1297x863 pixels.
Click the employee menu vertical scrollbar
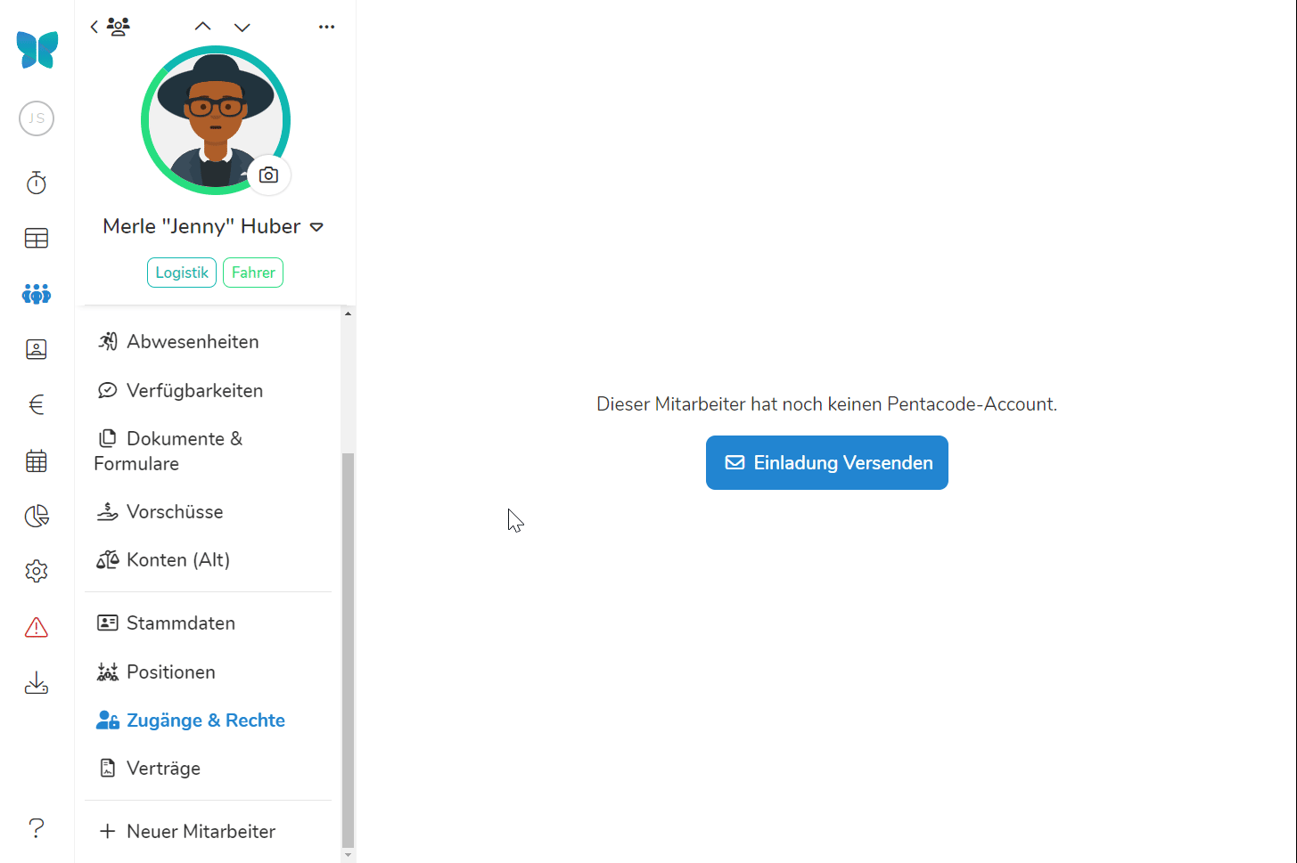(348, 650)
